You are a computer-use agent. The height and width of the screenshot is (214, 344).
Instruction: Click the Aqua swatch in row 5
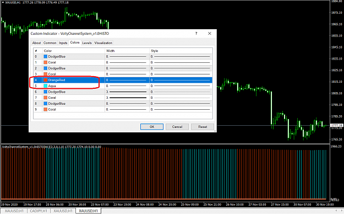pos(46,86)
